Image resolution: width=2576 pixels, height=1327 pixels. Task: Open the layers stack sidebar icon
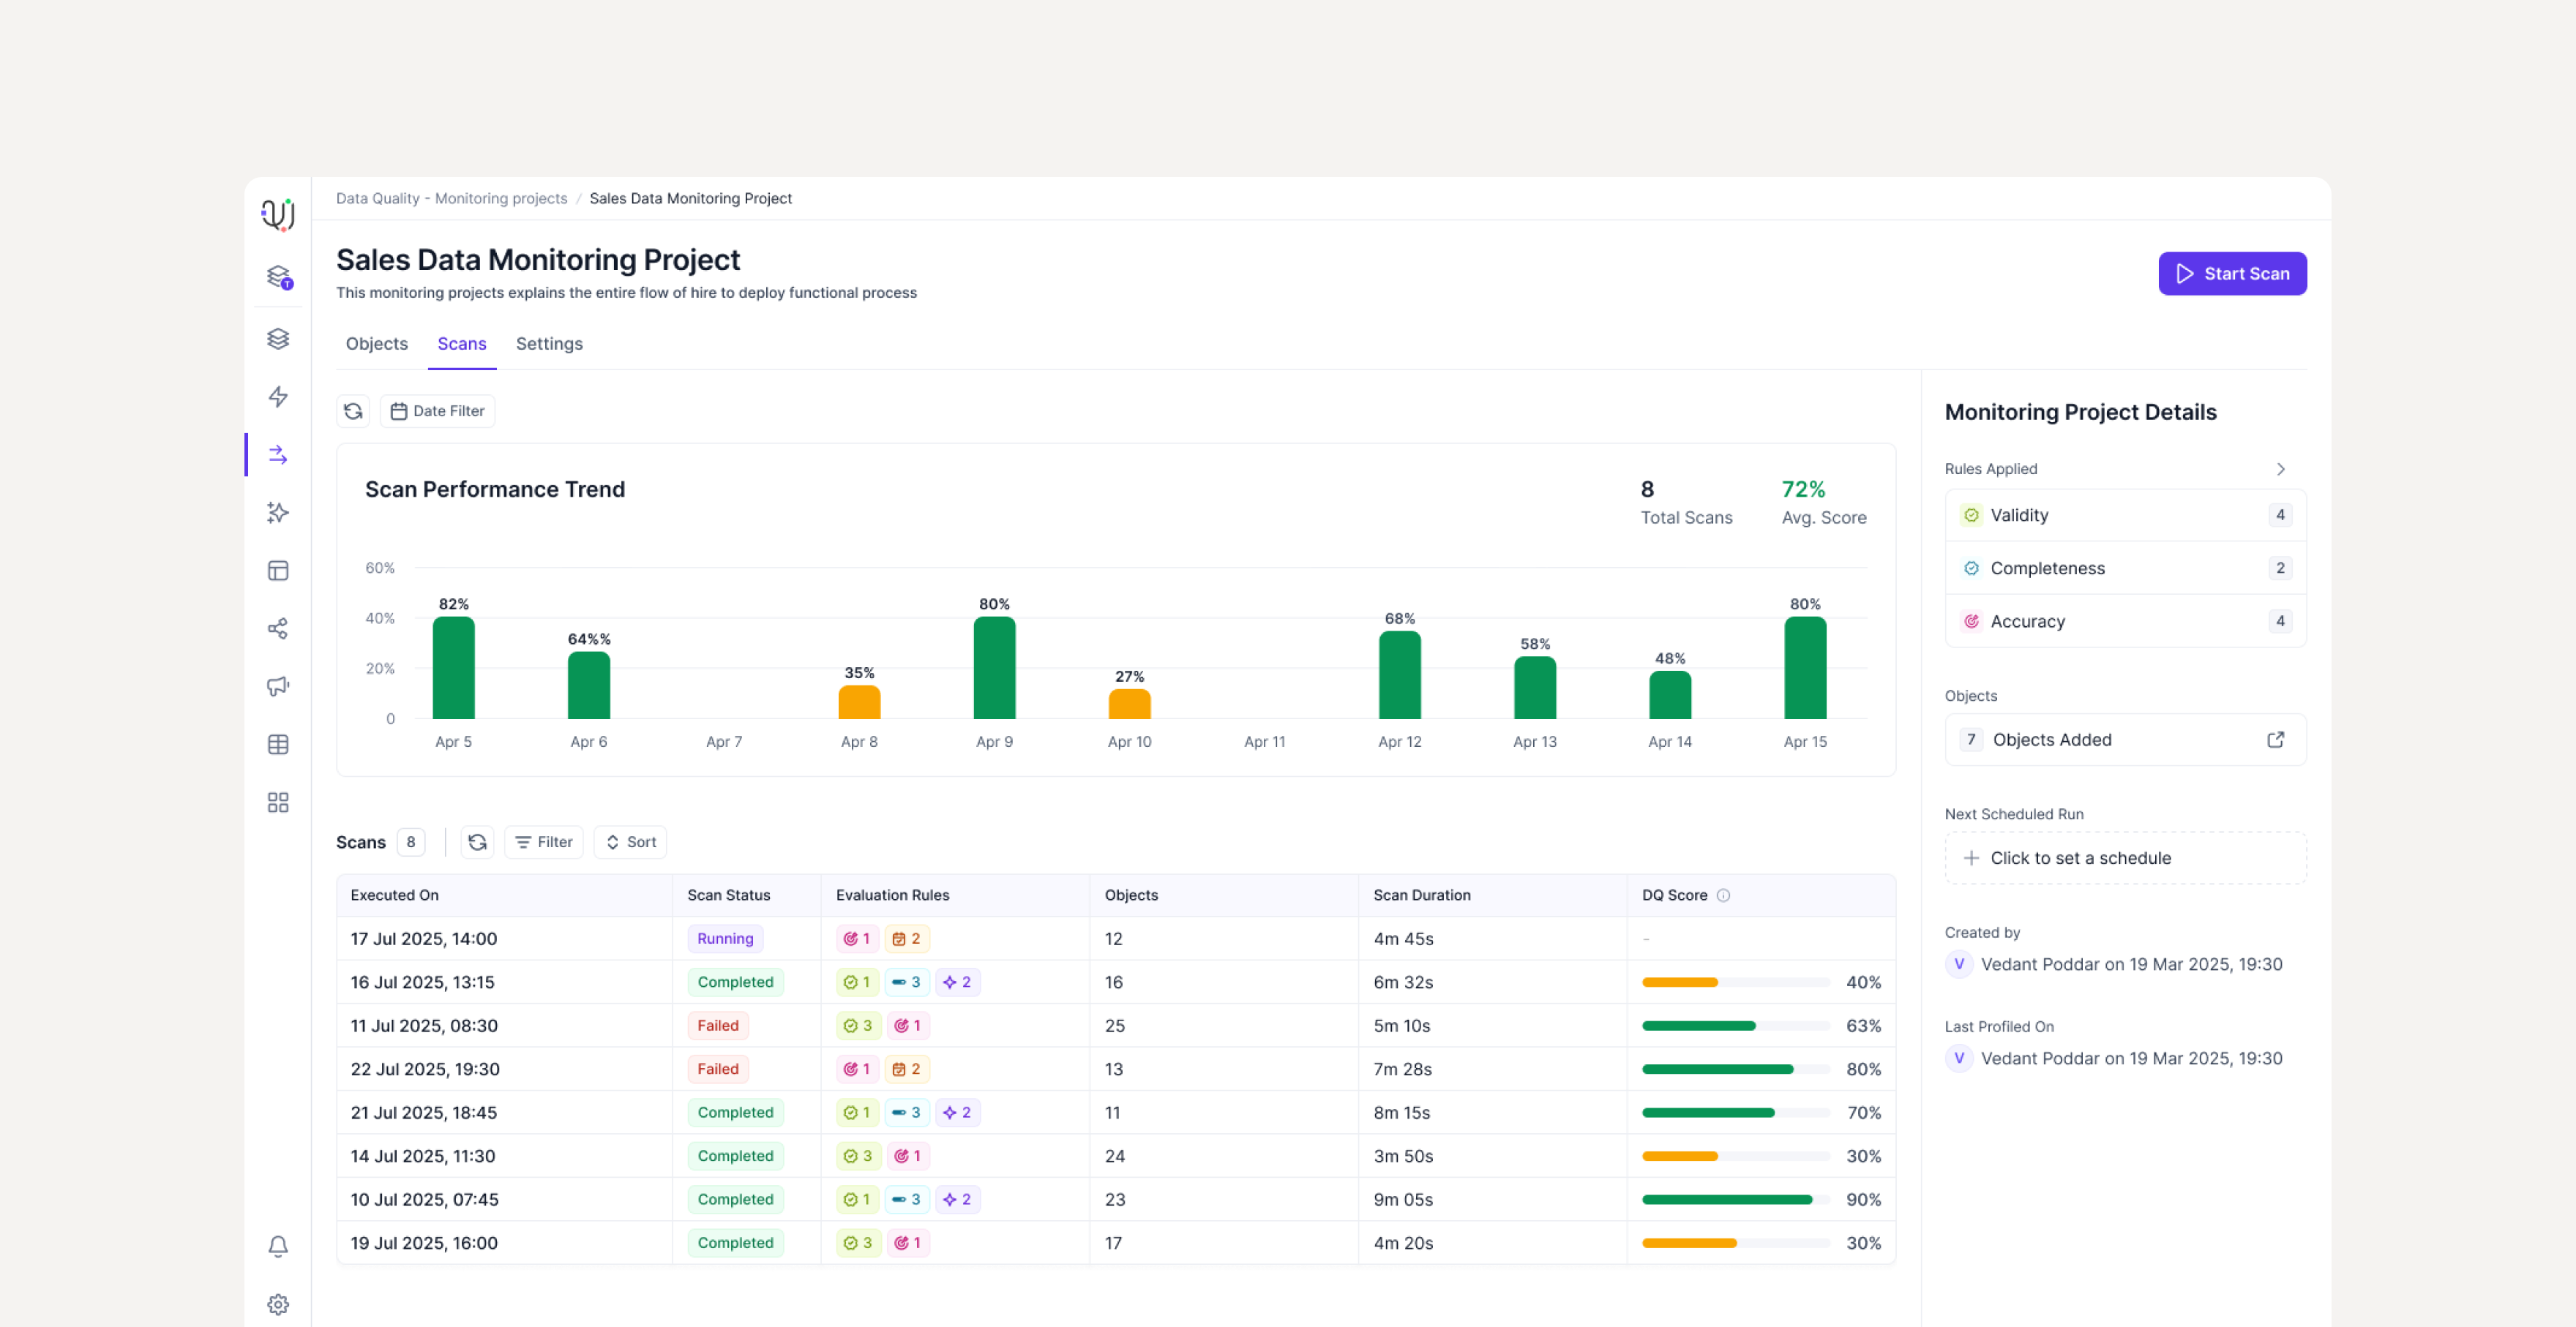[278, 339]
